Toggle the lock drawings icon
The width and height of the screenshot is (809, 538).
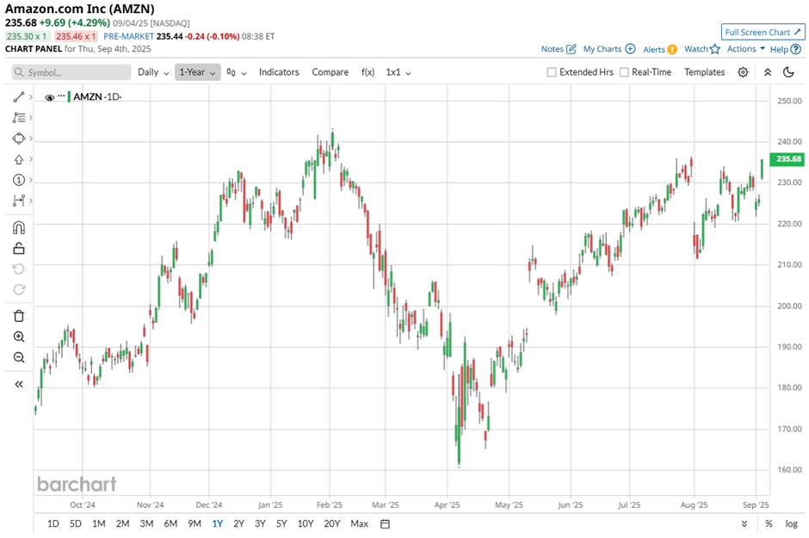click(x=19, y=249)
